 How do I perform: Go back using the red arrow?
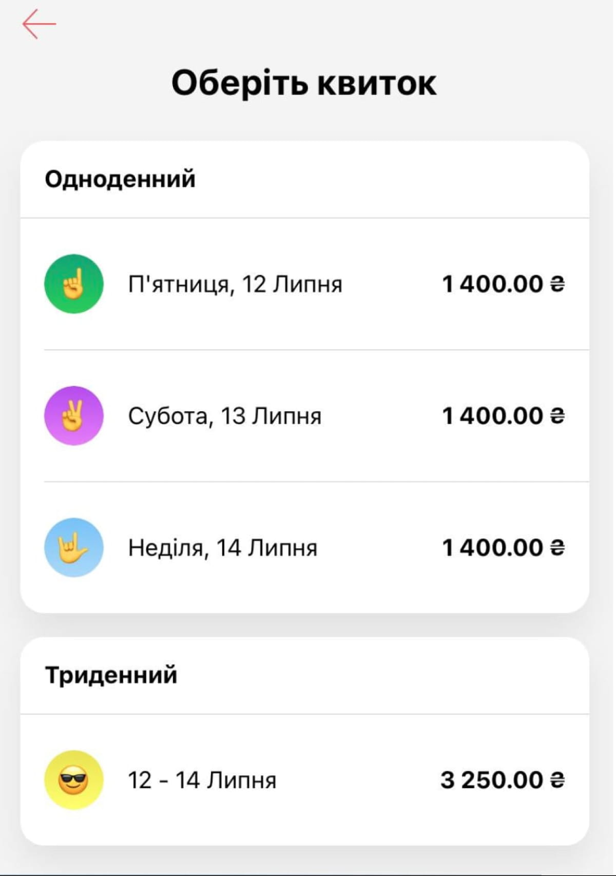(x=39, y=24)
